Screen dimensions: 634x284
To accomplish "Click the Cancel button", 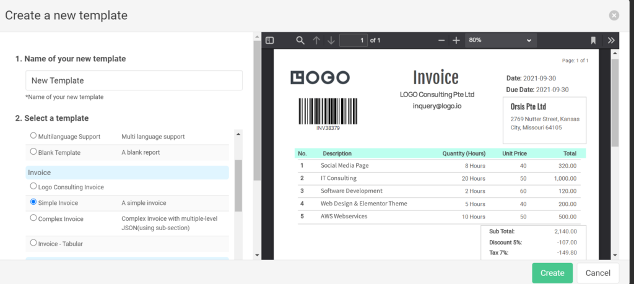I will click(598, 273).
